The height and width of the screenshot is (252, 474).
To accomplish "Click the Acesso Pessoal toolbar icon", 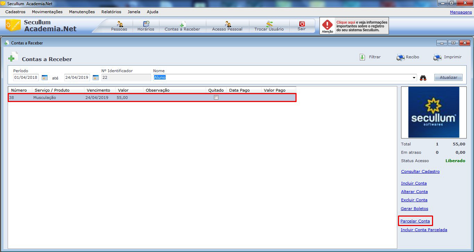I will (x=227, y=24).
